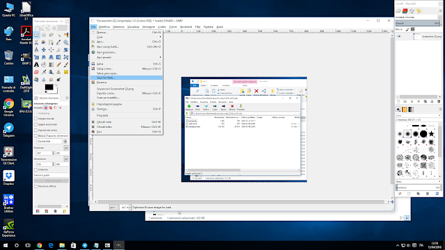The height and width of the screenshot is (250, 445).
Task: Open the Blocca rapporto dimensioni dropdown
Action: [x=58, y=136]
